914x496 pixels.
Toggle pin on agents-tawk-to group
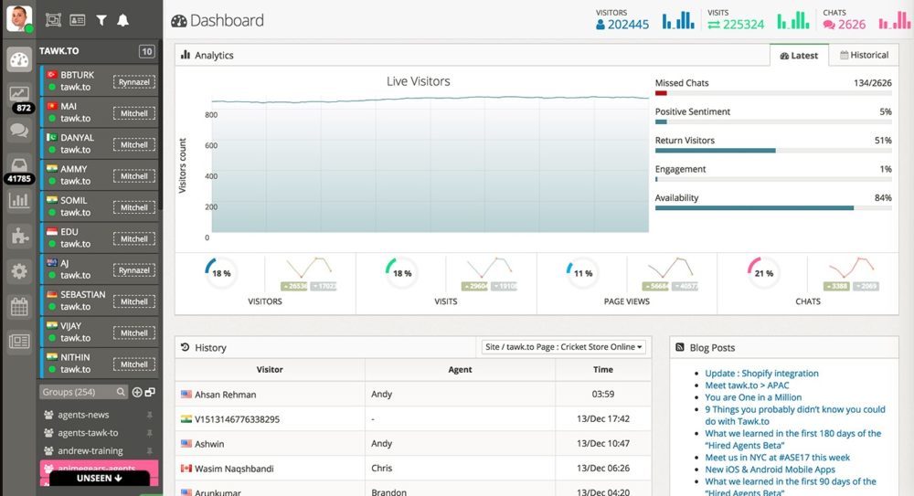[x=150, y=433]
